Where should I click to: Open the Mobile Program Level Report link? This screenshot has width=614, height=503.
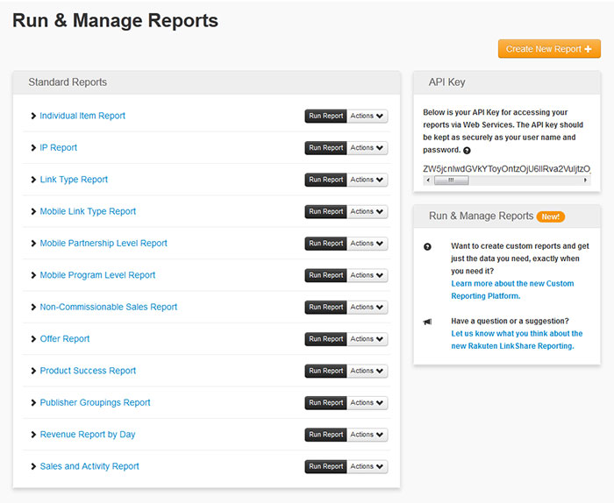(x=97, y=275)
